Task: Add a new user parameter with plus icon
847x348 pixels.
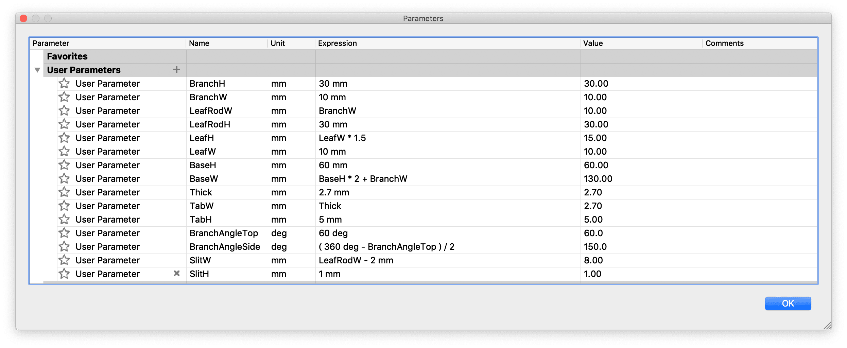Action: 176,70
